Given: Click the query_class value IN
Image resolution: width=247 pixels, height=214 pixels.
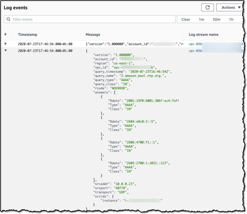Looking at the screenshot, I should pos(126,84).
